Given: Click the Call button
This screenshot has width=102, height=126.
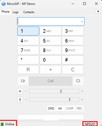Looking at the screenshot, I should [x=50, y=81].
